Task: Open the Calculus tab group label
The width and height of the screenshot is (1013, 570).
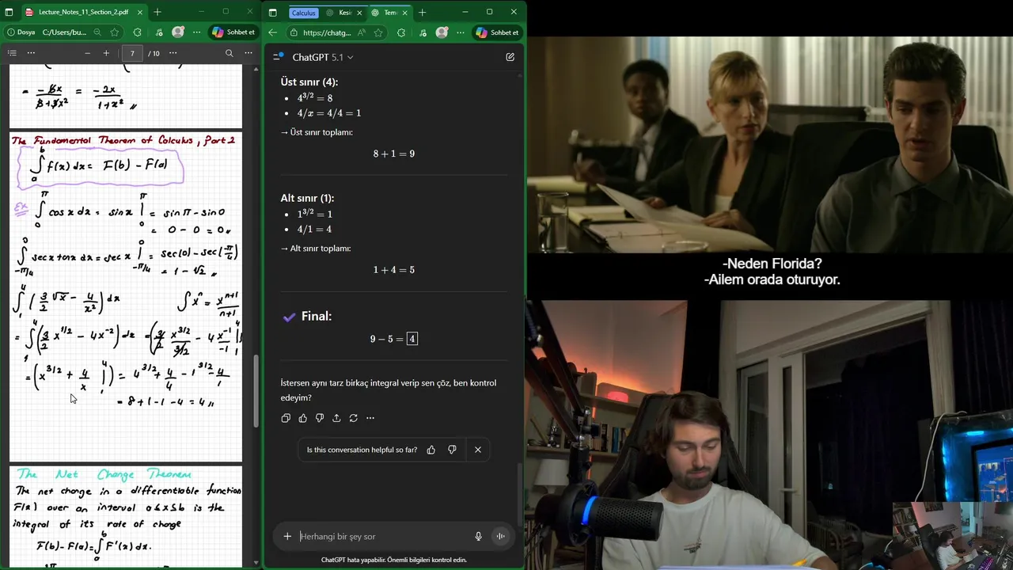Action: 303,13
